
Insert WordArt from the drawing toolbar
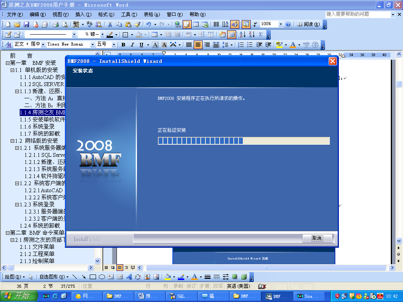pyautogui.click(x=129, y=277)
